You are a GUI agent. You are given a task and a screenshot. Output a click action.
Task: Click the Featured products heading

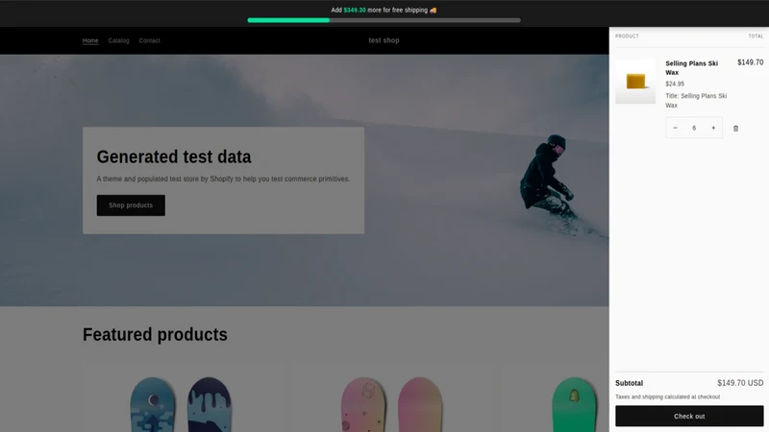(155, 334)
